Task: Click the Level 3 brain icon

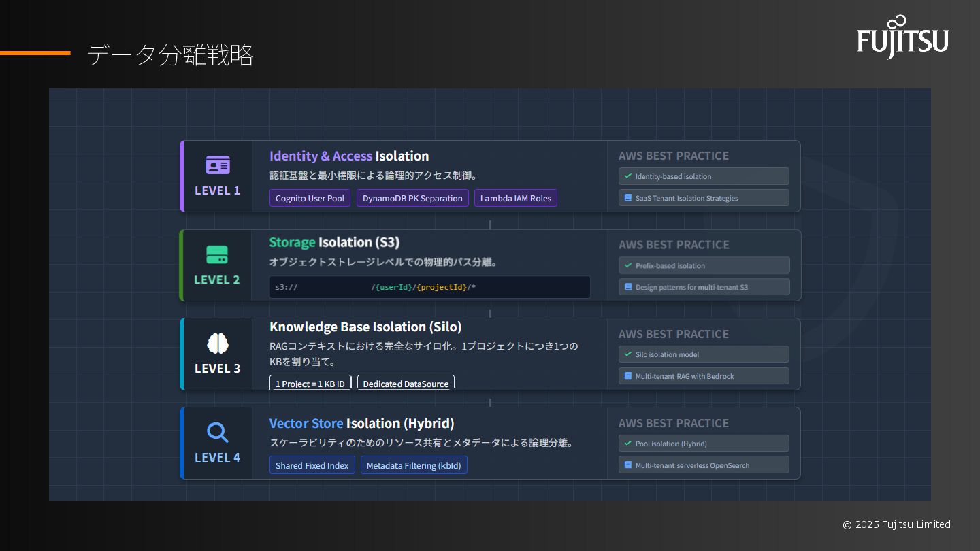Action: coord(218,344)
